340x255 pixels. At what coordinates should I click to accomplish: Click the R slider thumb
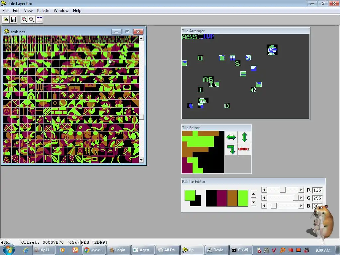click(x=282, y=190)
